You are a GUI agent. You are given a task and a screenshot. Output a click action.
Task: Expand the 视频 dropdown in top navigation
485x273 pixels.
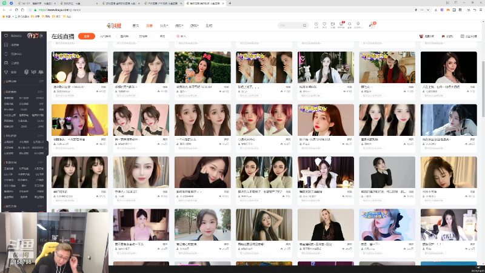(x=179, y=25)
